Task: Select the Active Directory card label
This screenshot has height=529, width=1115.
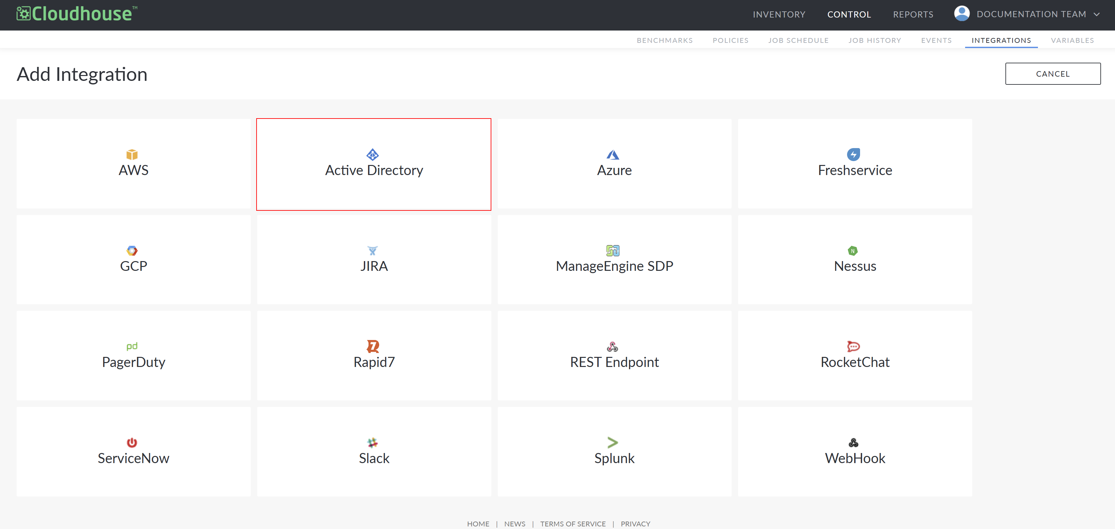Action: click(x=374, y=170)
